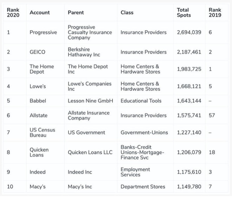Screen dimensions: 232x197
Task: Click the Department Stores class cell
Action: tap(143, 187)
